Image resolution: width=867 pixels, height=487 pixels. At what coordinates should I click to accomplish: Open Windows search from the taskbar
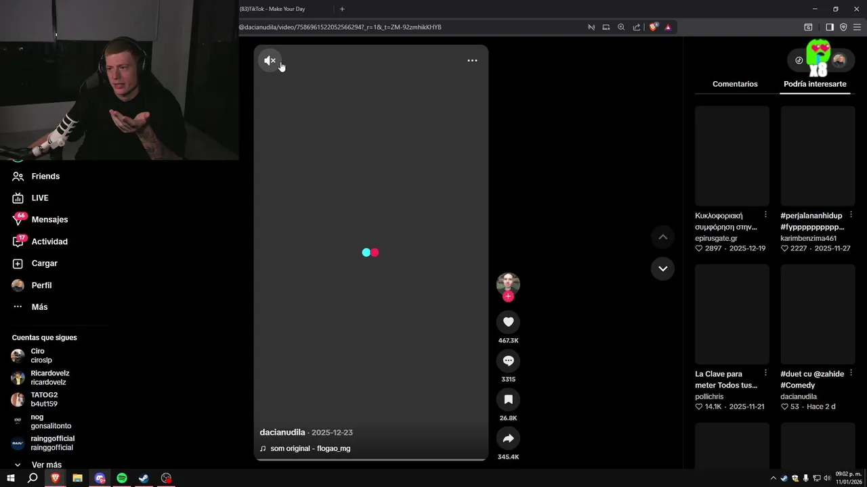click(x=33, y=478)
